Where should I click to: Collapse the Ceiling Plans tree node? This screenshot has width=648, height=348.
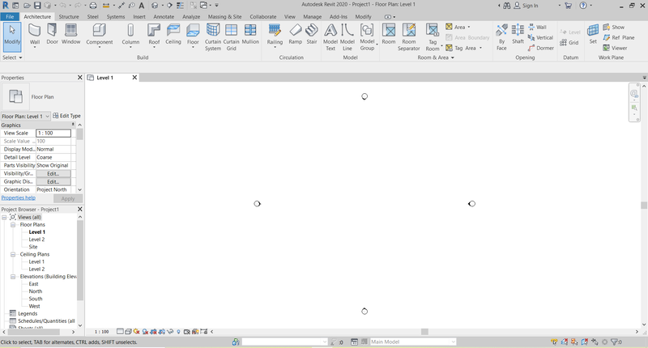13,254
